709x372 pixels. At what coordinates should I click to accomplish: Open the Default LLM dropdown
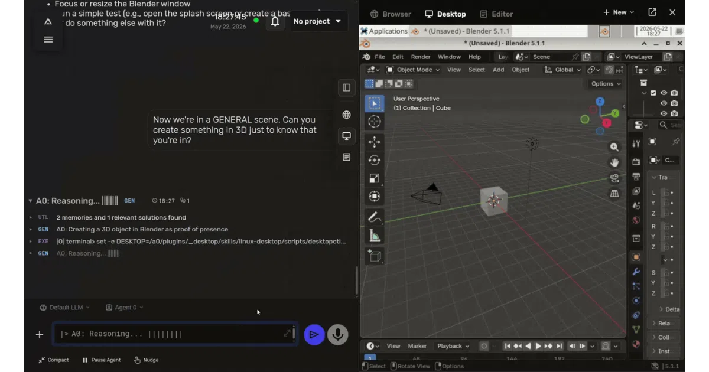65,308
